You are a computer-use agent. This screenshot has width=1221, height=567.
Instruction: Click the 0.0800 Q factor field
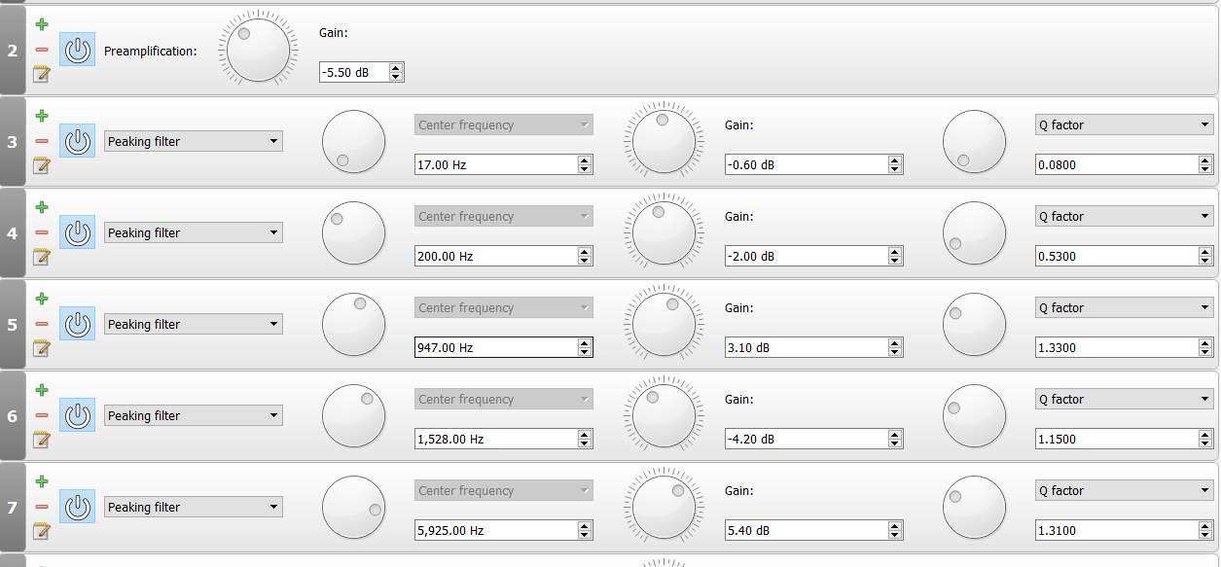click(1125, 165)
